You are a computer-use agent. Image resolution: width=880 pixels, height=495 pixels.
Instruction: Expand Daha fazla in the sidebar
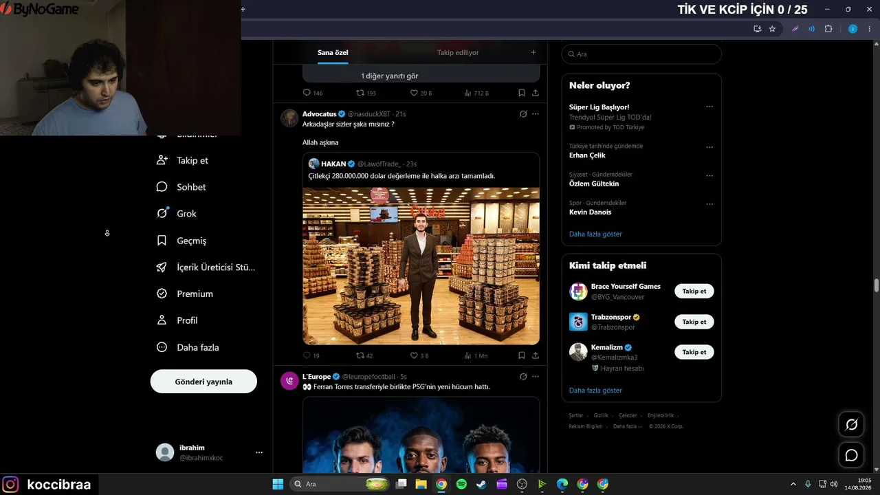point(188,347)
